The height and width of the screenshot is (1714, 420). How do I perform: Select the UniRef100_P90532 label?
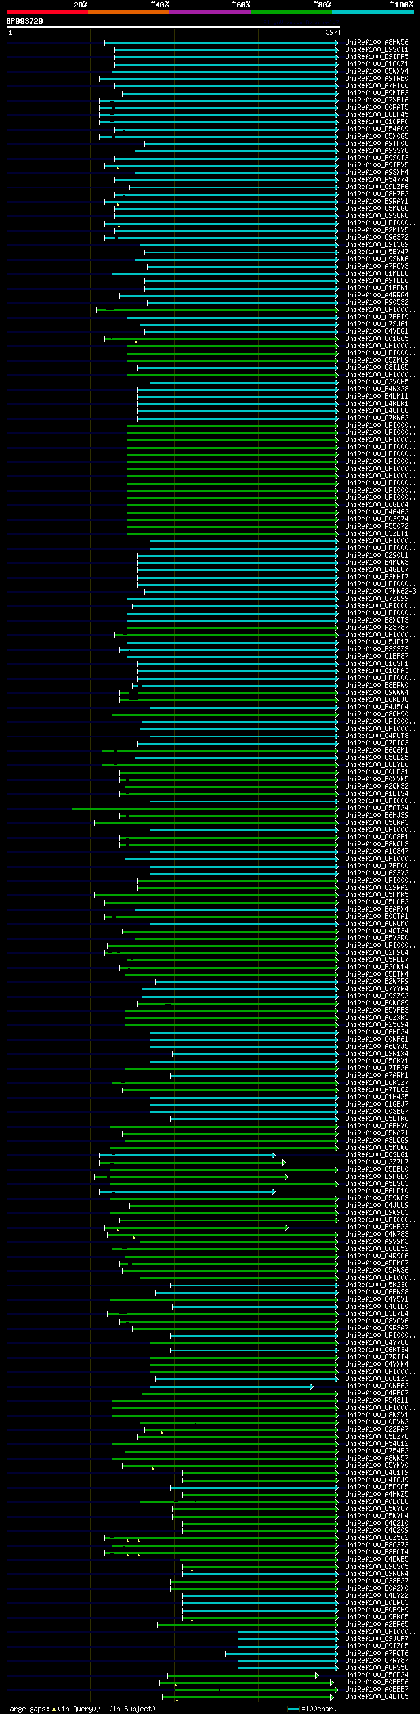point(377,303)
